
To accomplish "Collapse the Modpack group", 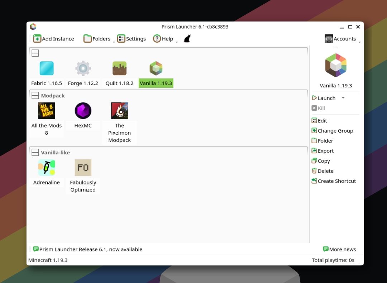I will pos(35,96).
